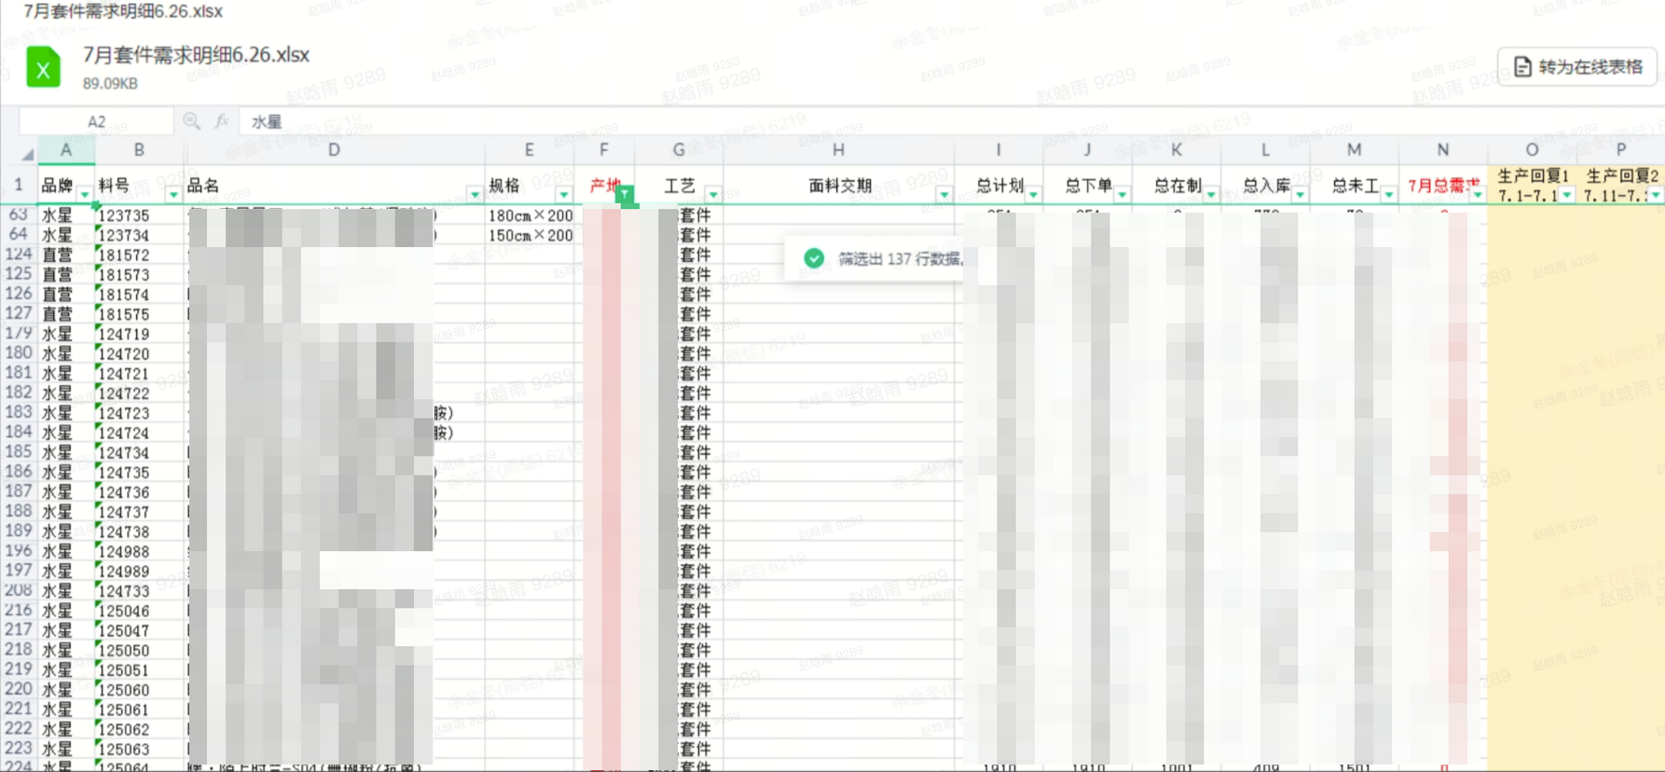
Task: Expand the 总计划 column filter
Action: click(1033, 194)
